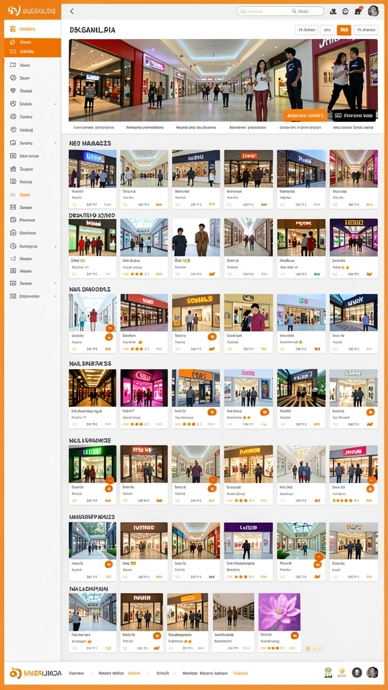Viewport: 388px width, 690px height.
Task: Click the orange badge on the purple flower card
Action: pos(295,635)
